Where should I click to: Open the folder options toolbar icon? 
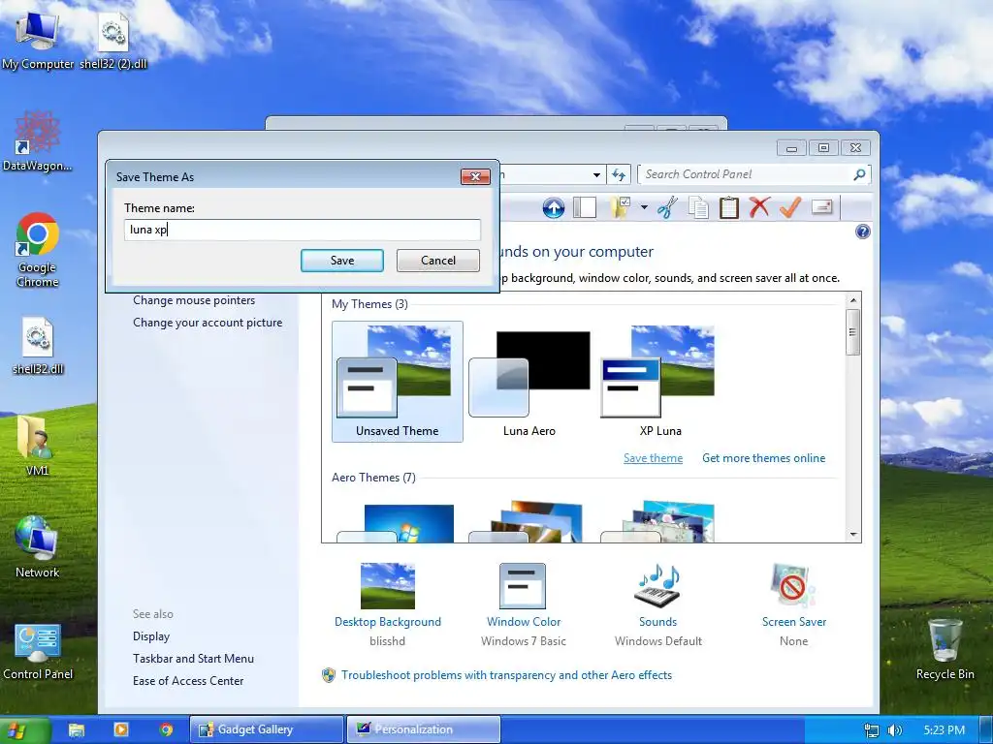point(621,207)
